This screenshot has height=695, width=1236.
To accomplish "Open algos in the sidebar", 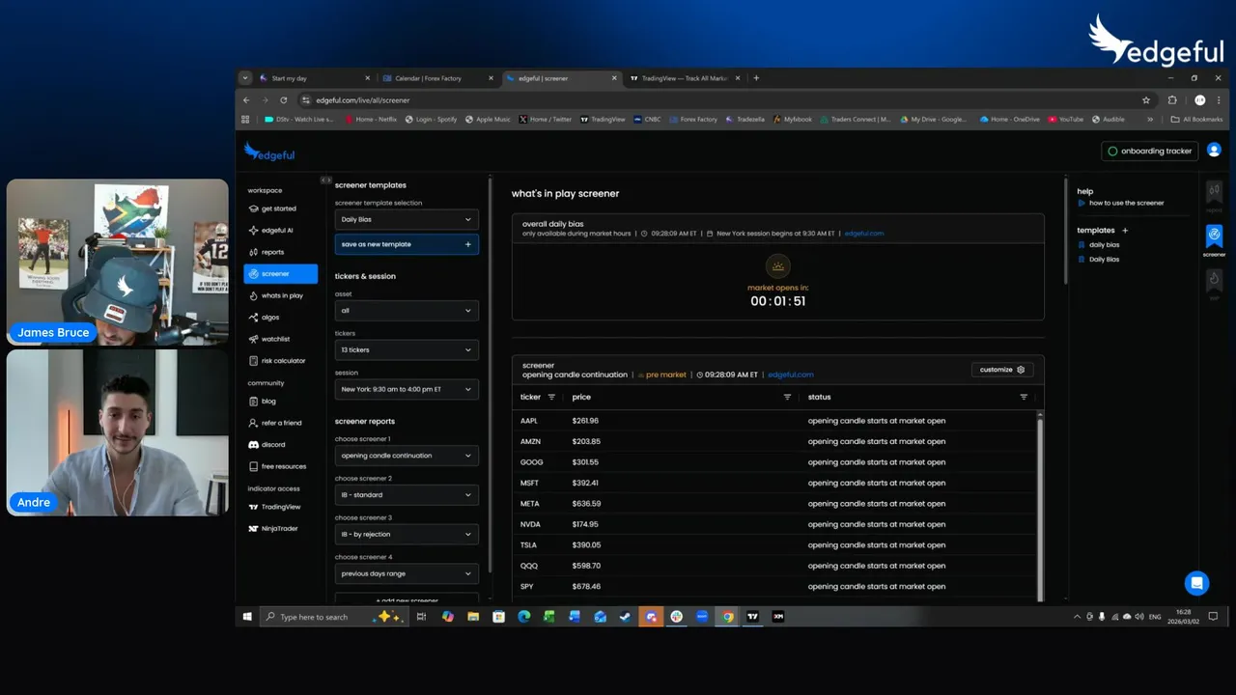I will pos(269,318).
